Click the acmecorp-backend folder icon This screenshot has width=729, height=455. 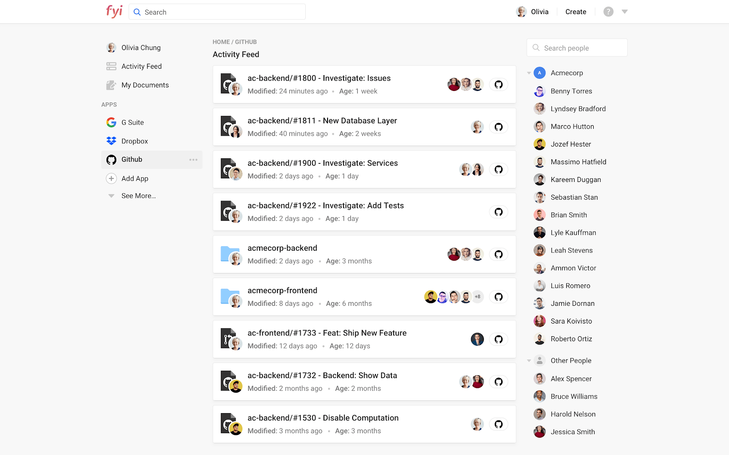pyautogui.click(x=230, y=253)
